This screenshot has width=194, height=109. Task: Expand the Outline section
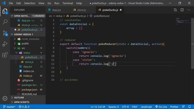tap(28, 97)
